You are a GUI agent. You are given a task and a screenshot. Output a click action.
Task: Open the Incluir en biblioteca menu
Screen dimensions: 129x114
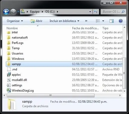click(x=64, y=21)
